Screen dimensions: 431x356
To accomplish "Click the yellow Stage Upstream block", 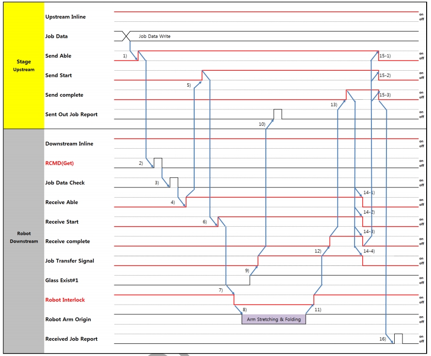I will 23,65.
